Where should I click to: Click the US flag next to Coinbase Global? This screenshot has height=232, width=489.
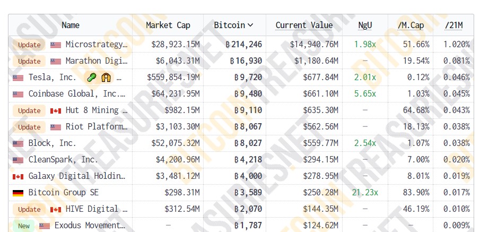[18, 94]
